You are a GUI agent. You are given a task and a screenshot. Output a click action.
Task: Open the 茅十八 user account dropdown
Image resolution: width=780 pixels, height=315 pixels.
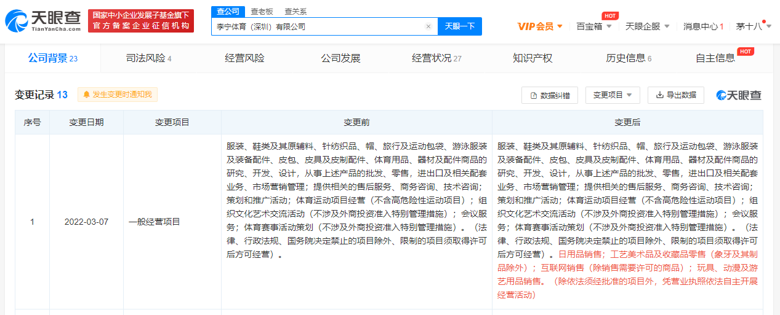coord(752,26)
